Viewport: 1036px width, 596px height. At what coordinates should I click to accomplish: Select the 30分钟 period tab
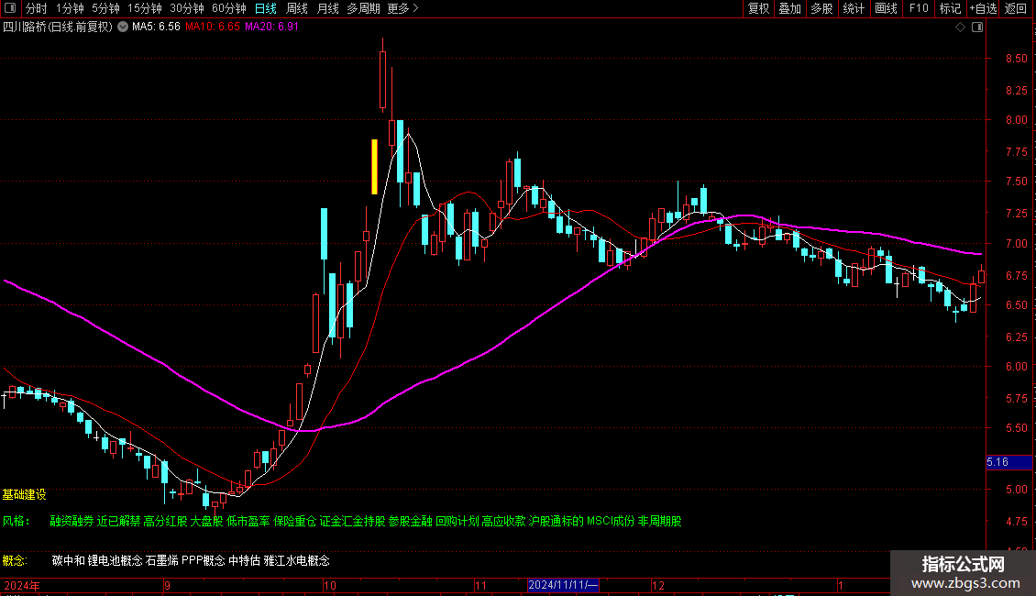pos(186,8)
